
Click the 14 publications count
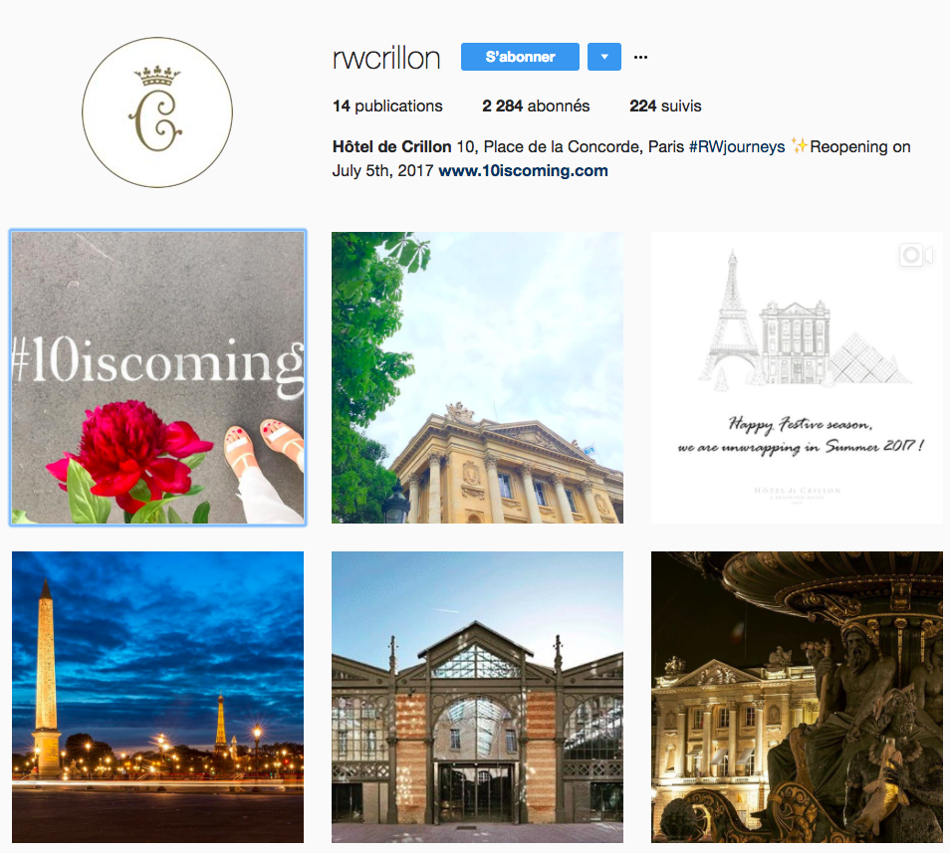[x=387, y=106]
